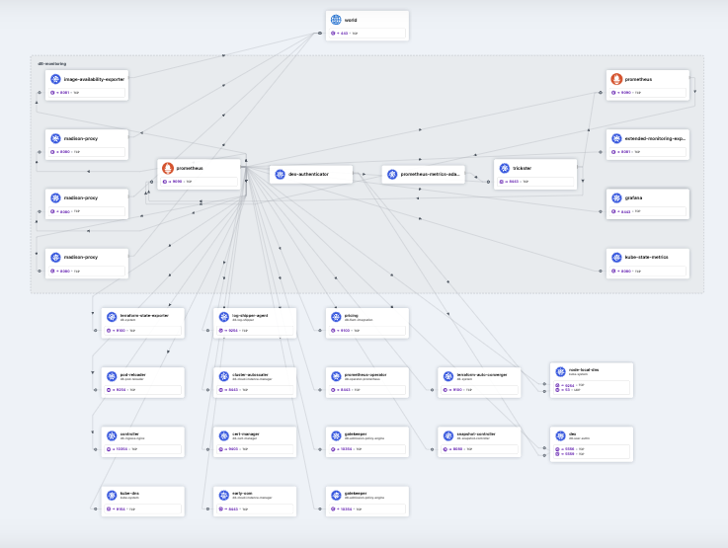Select the grafana port row
Screen dimensions: 728x548
coord(648,211)
